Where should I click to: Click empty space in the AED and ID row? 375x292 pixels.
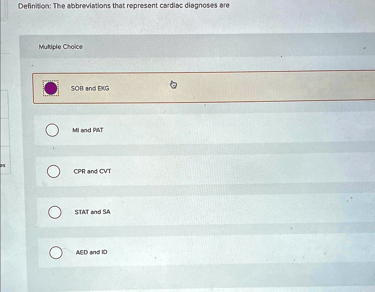coord(220,252)
